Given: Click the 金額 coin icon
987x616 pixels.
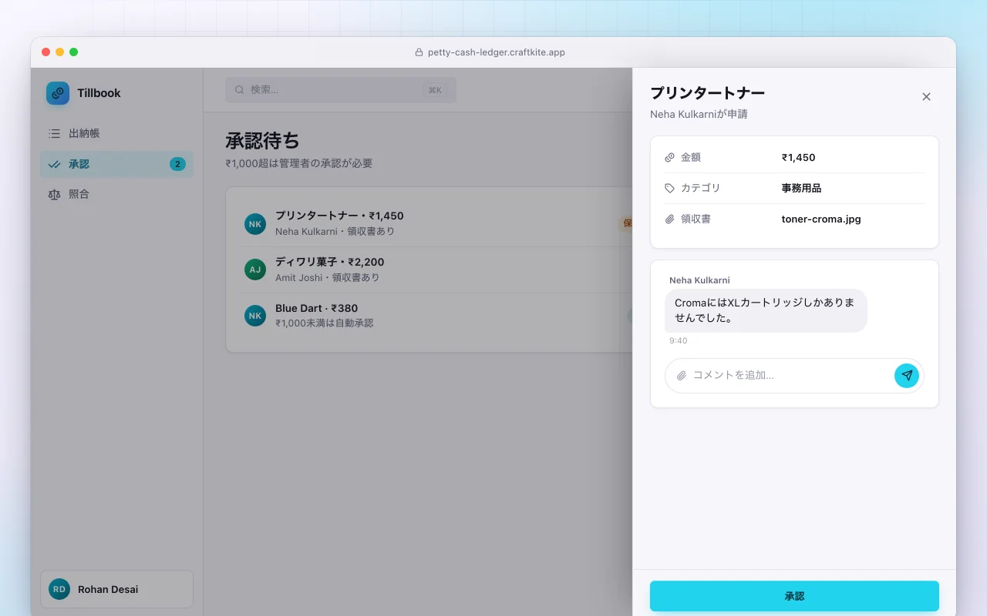Looking at the screenshot, I should (x=669, y=157).
